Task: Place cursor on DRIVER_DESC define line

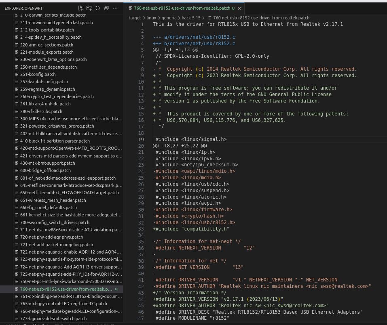Action: point(259,312)
